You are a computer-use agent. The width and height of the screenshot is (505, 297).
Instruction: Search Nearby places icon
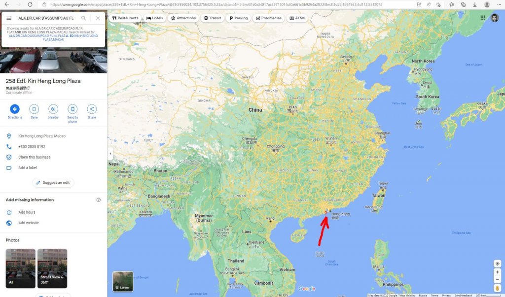[53, 109]
